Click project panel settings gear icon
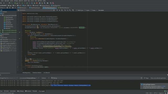The width and height of the screenshot is (168, 94). [13, 8]
